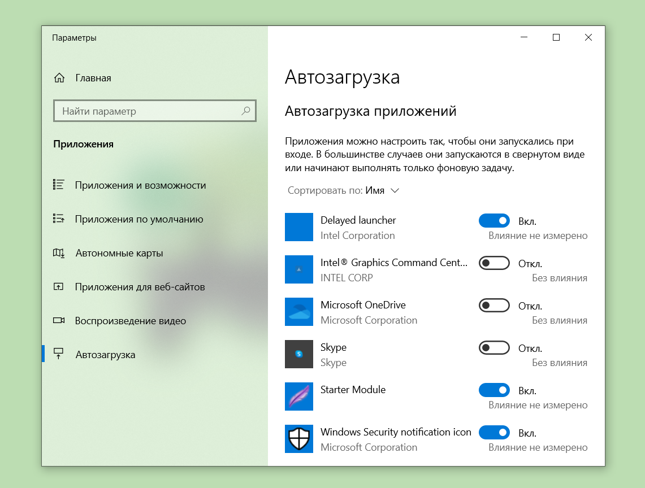Image resolution: width=645 pixels, height=488 pixels.
Task: Close the Параметры window
Action: pyautogui.click(x=588, y=37)
